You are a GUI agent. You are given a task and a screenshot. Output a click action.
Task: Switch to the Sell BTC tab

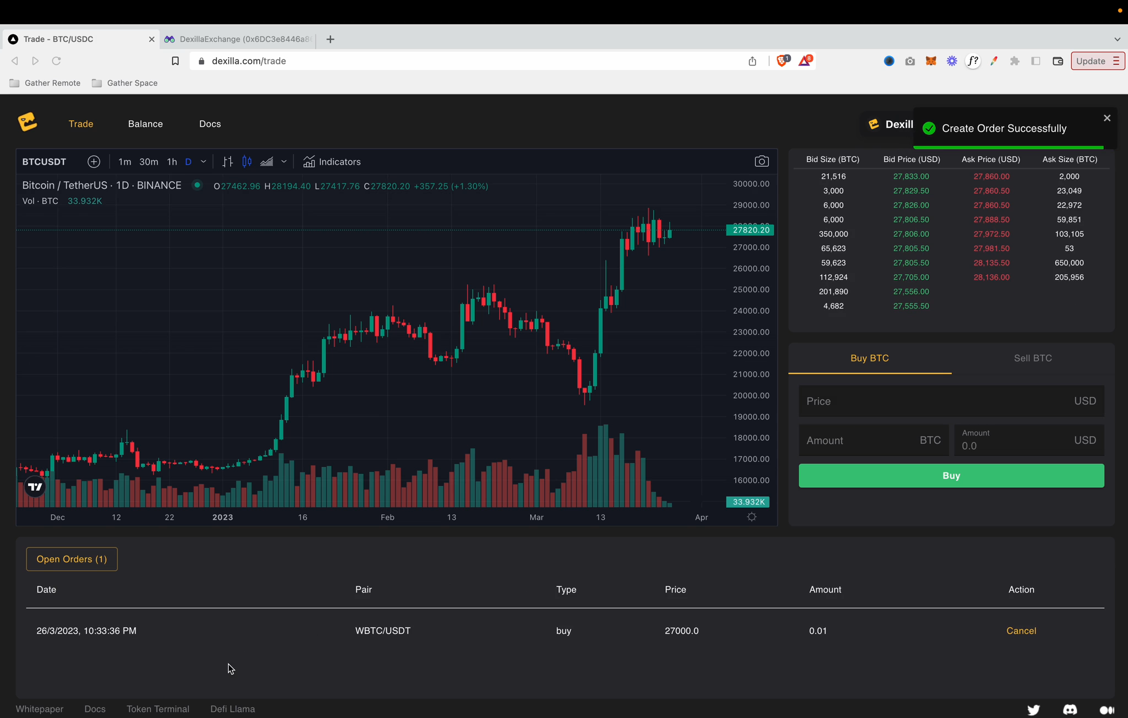1033,358
